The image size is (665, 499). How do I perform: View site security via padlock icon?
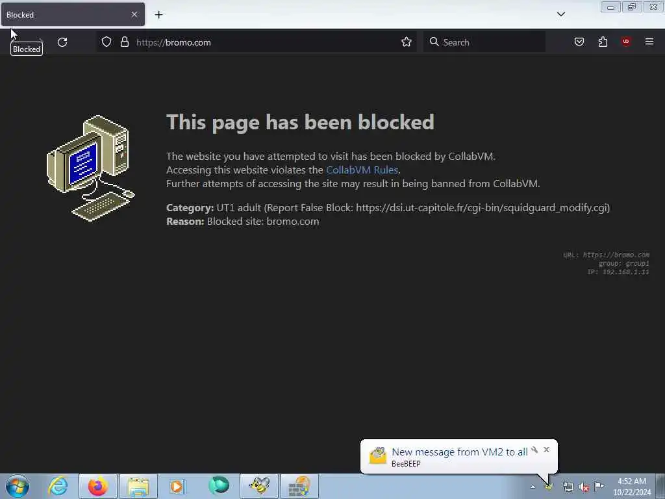[x=124, y=42]
